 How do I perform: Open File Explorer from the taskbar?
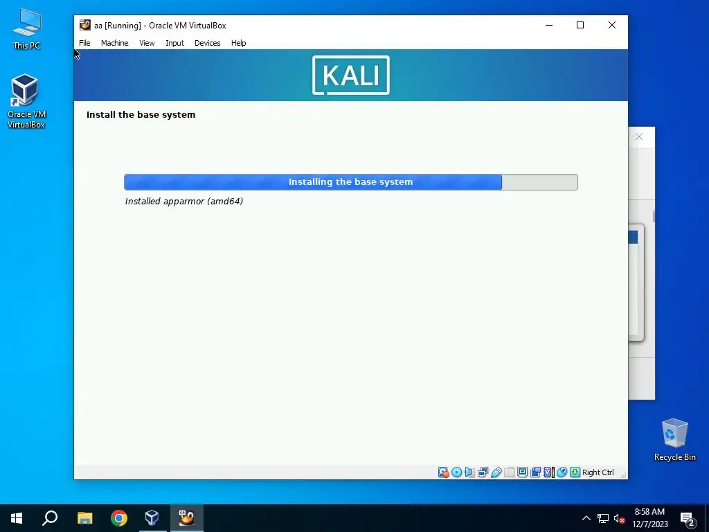84,518
